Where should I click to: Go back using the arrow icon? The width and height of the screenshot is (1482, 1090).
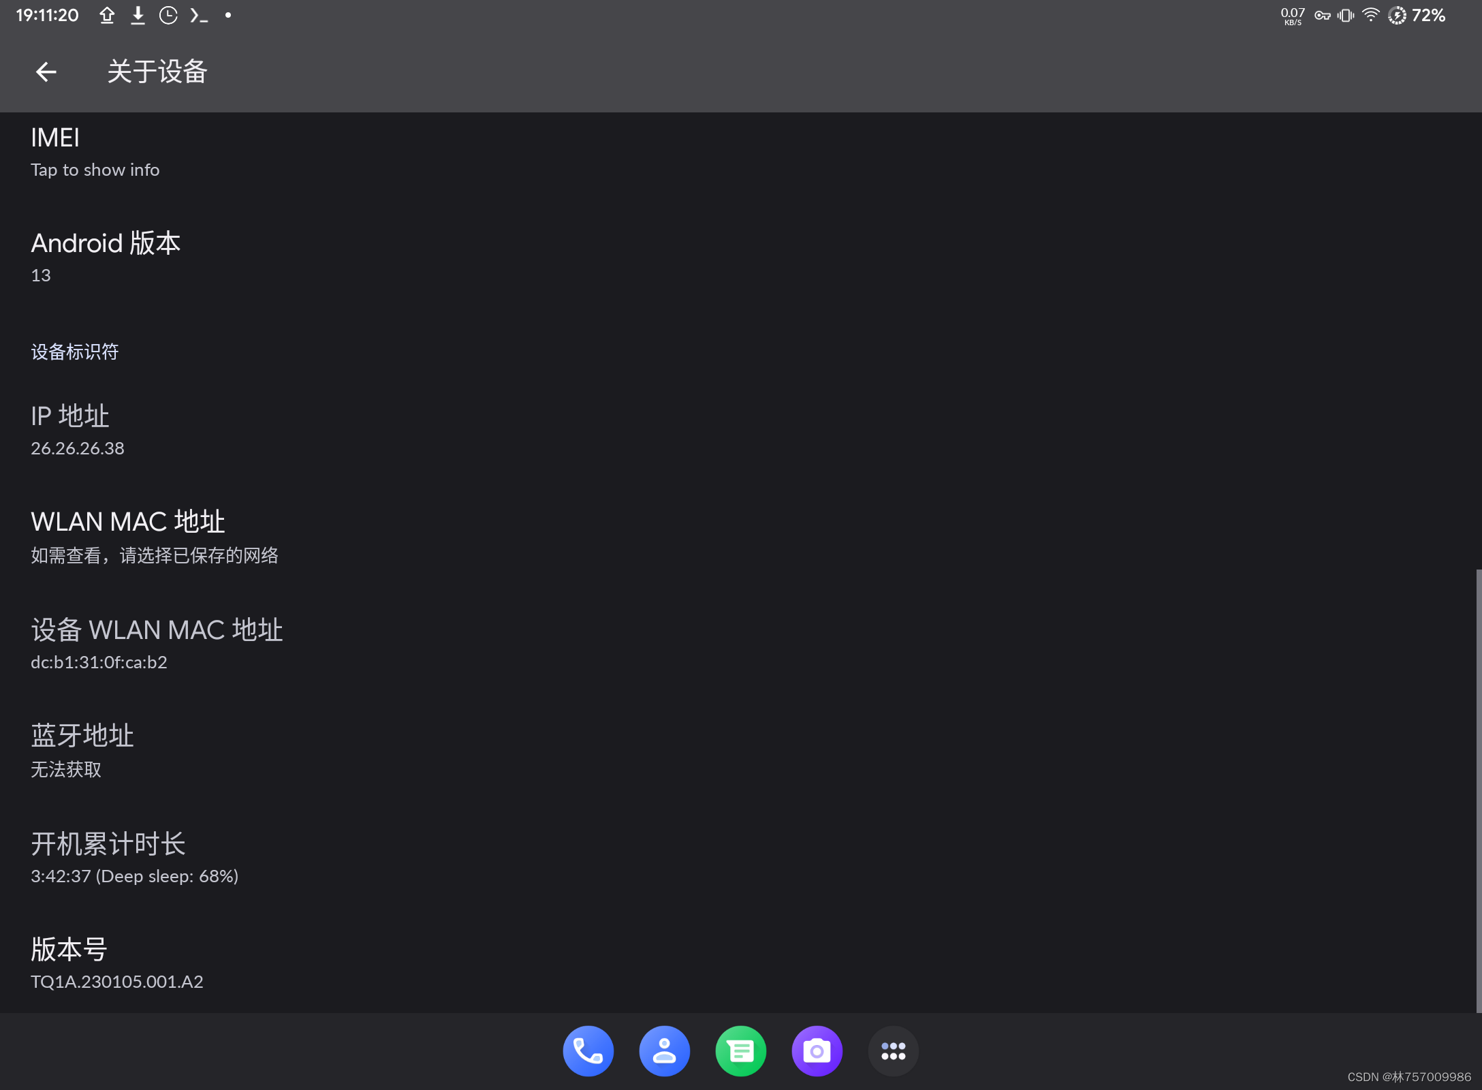pos(46,72)
